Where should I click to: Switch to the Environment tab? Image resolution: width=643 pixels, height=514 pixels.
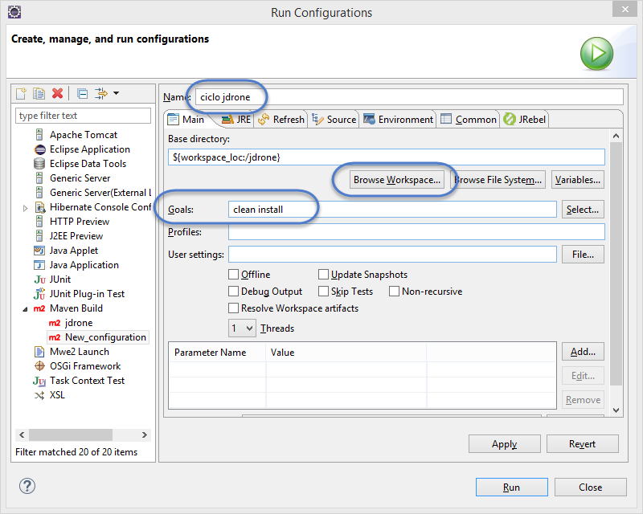point(398,120)
